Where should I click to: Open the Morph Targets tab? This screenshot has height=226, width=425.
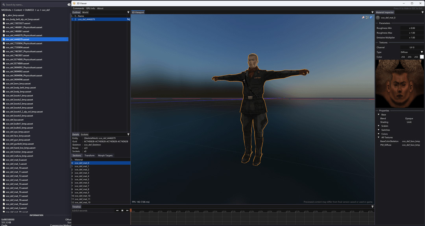(x=105, y=156)
